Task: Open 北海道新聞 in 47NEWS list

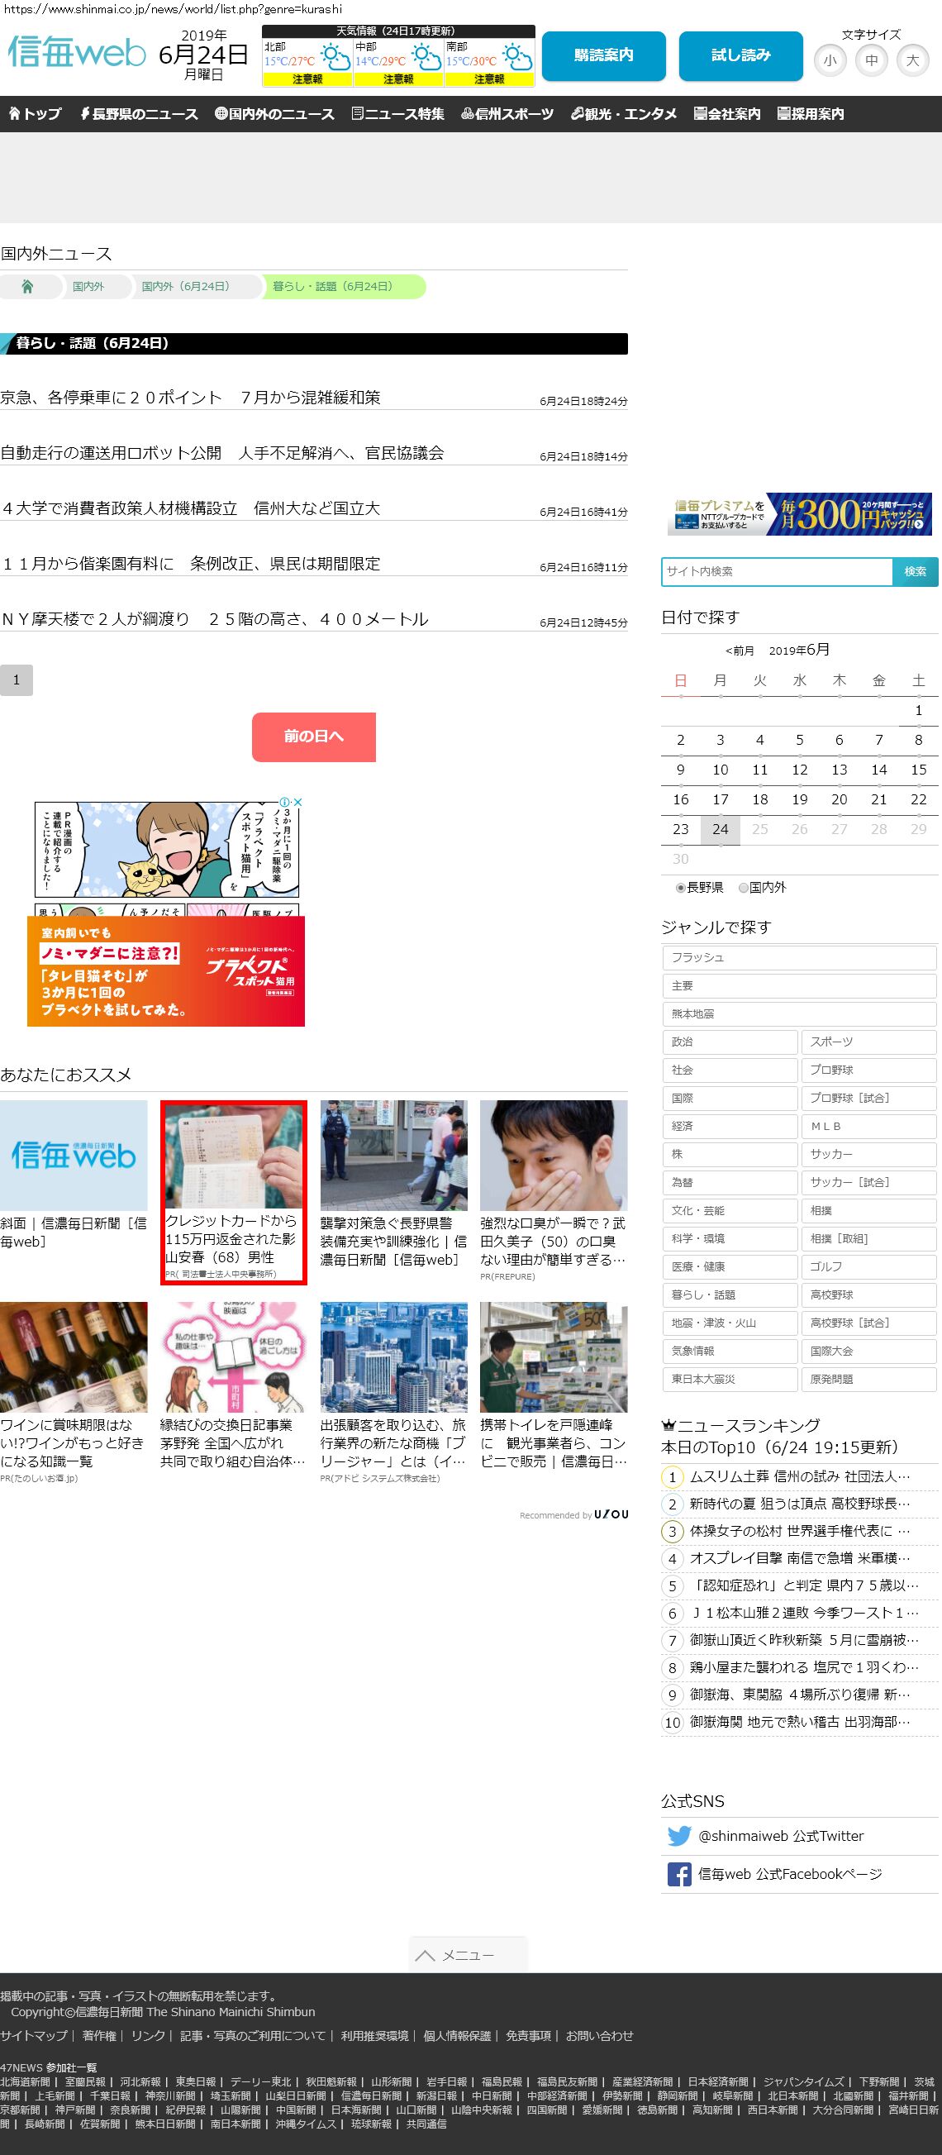Action: coord(25,2082)
